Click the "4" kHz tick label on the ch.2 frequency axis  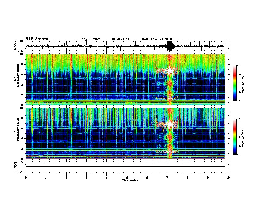click(23, 139)
